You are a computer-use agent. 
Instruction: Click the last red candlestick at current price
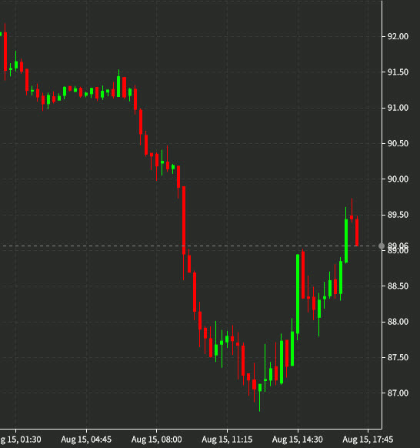click(357, 232)
